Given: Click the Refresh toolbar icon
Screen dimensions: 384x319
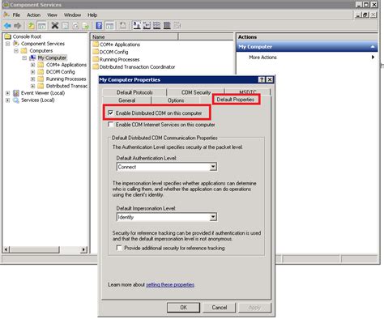Looking at the screenshot, I should (75, 26).
